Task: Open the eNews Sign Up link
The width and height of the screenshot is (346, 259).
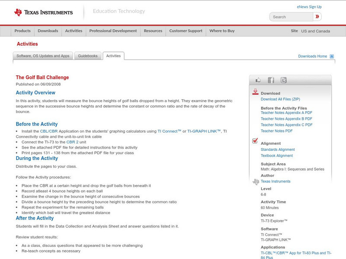Action: coord(309,7)
